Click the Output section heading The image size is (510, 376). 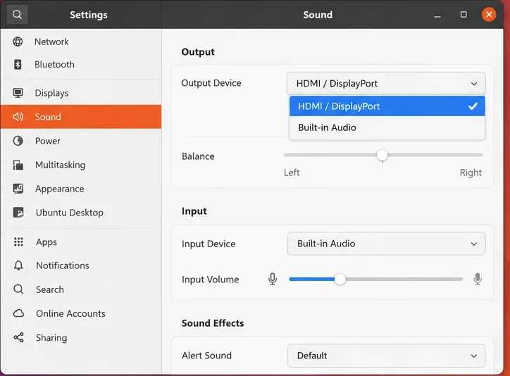pyautogui.click(x=198, y=51)
